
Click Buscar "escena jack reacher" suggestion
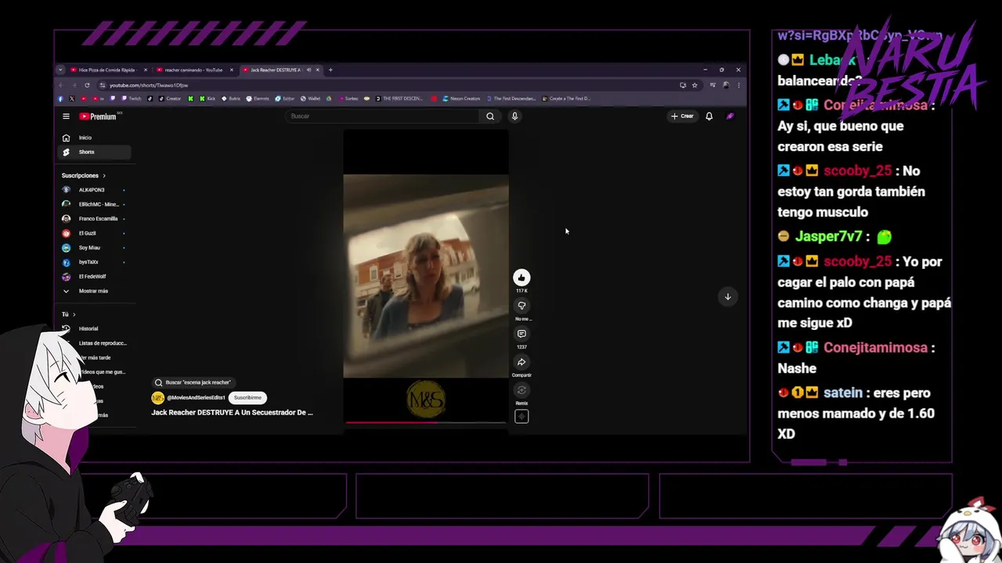193,382
